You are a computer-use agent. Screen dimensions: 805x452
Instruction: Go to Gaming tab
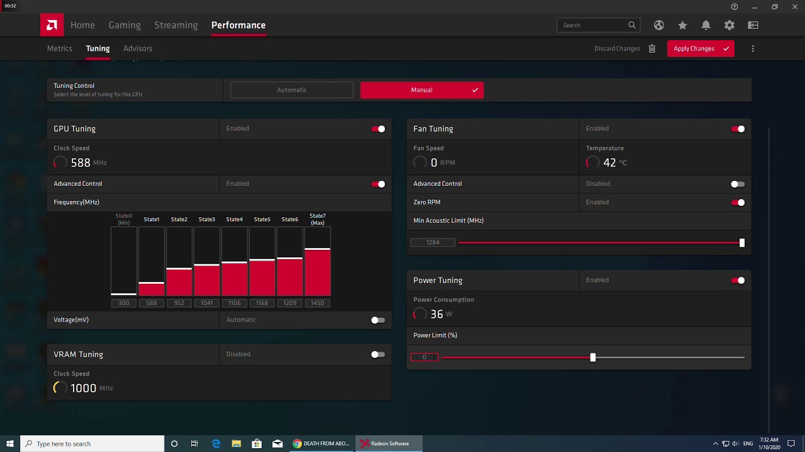point(125,25)
